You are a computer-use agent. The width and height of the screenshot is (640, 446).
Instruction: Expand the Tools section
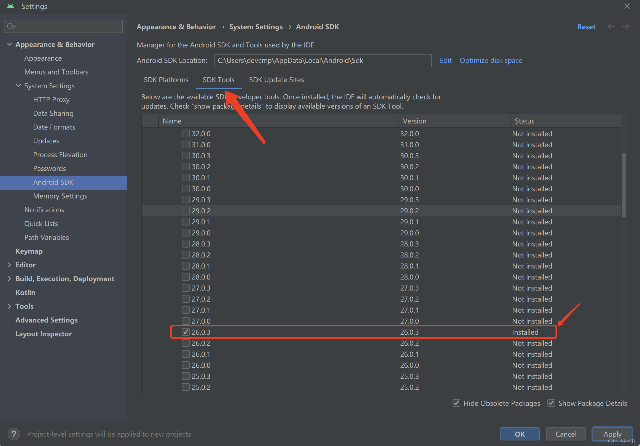coord(9,306)
